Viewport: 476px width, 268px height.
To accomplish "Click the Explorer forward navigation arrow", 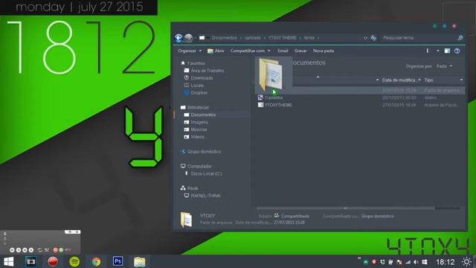I will pyautogui.click(x=188, y=38).
